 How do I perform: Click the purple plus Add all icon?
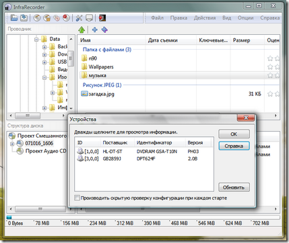pos(104,30)
